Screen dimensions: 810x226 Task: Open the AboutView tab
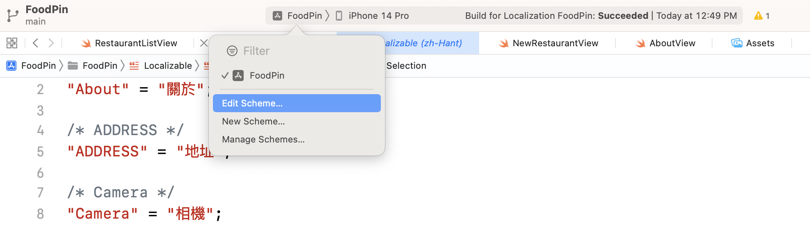pyautogui.click(x=672, y=43)
